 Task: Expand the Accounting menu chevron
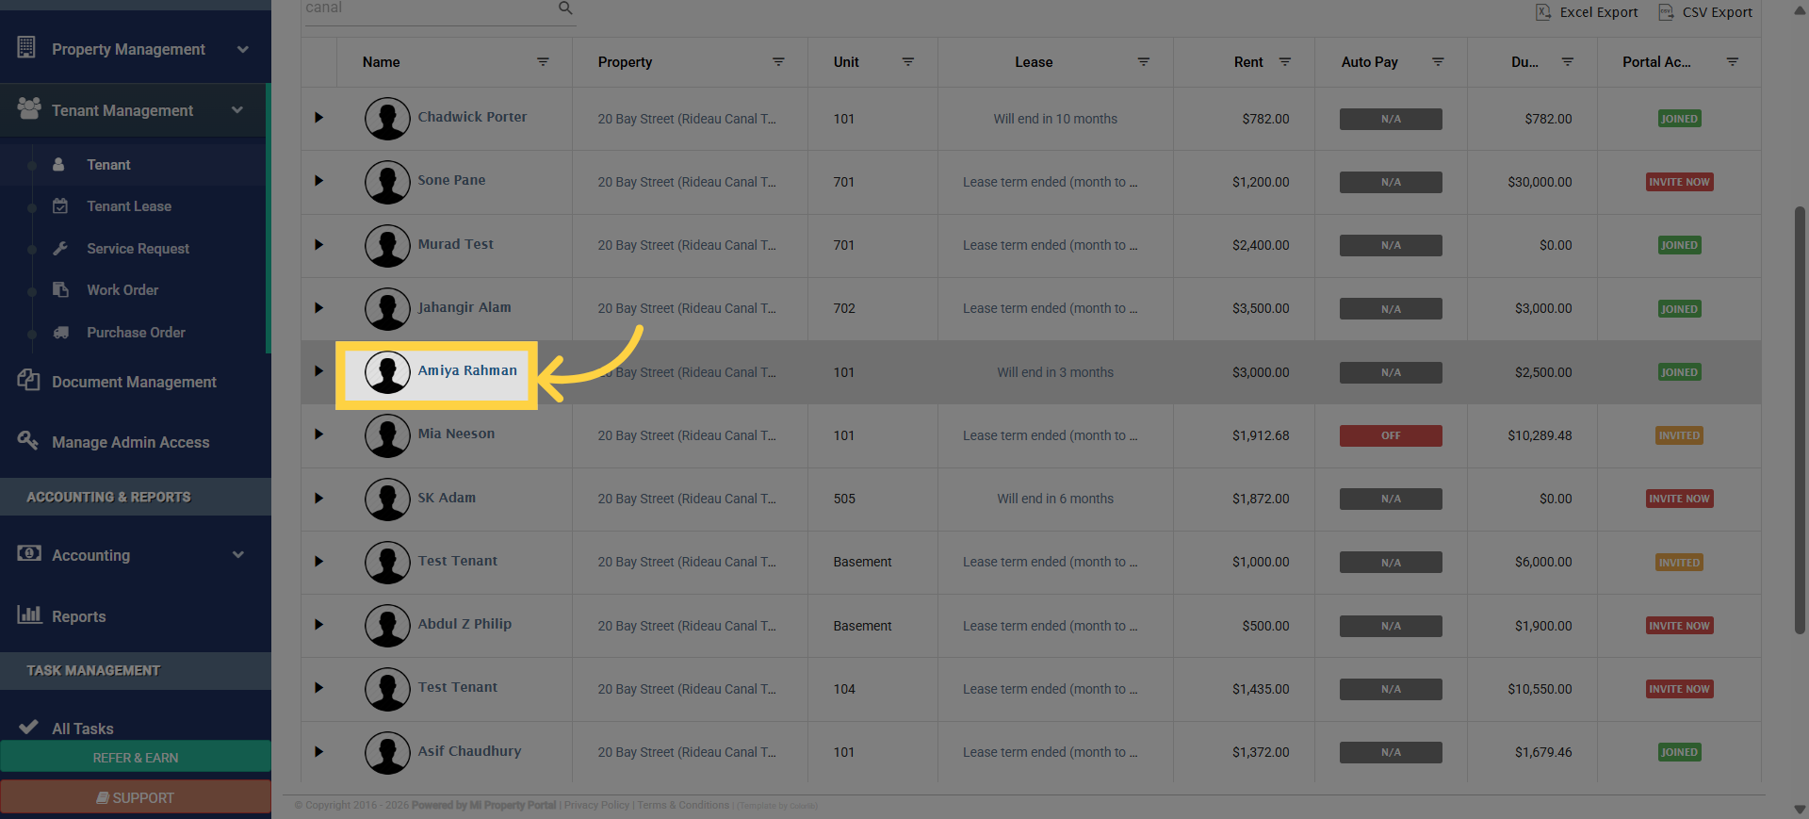click(x=238, y=555)
